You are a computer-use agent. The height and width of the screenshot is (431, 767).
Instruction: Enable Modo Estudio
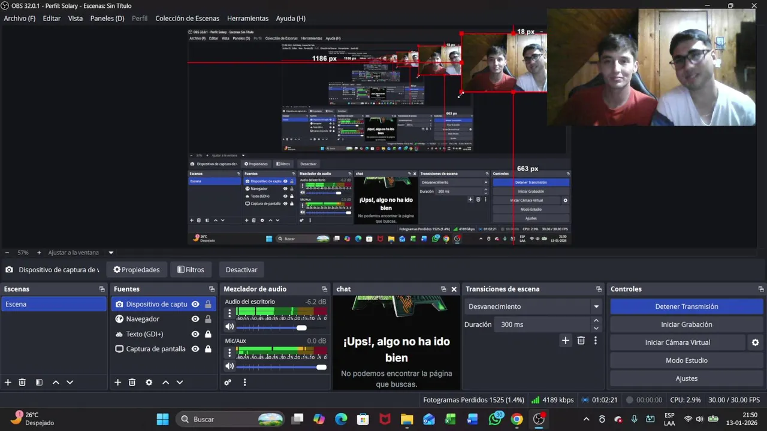pos(686,360)
